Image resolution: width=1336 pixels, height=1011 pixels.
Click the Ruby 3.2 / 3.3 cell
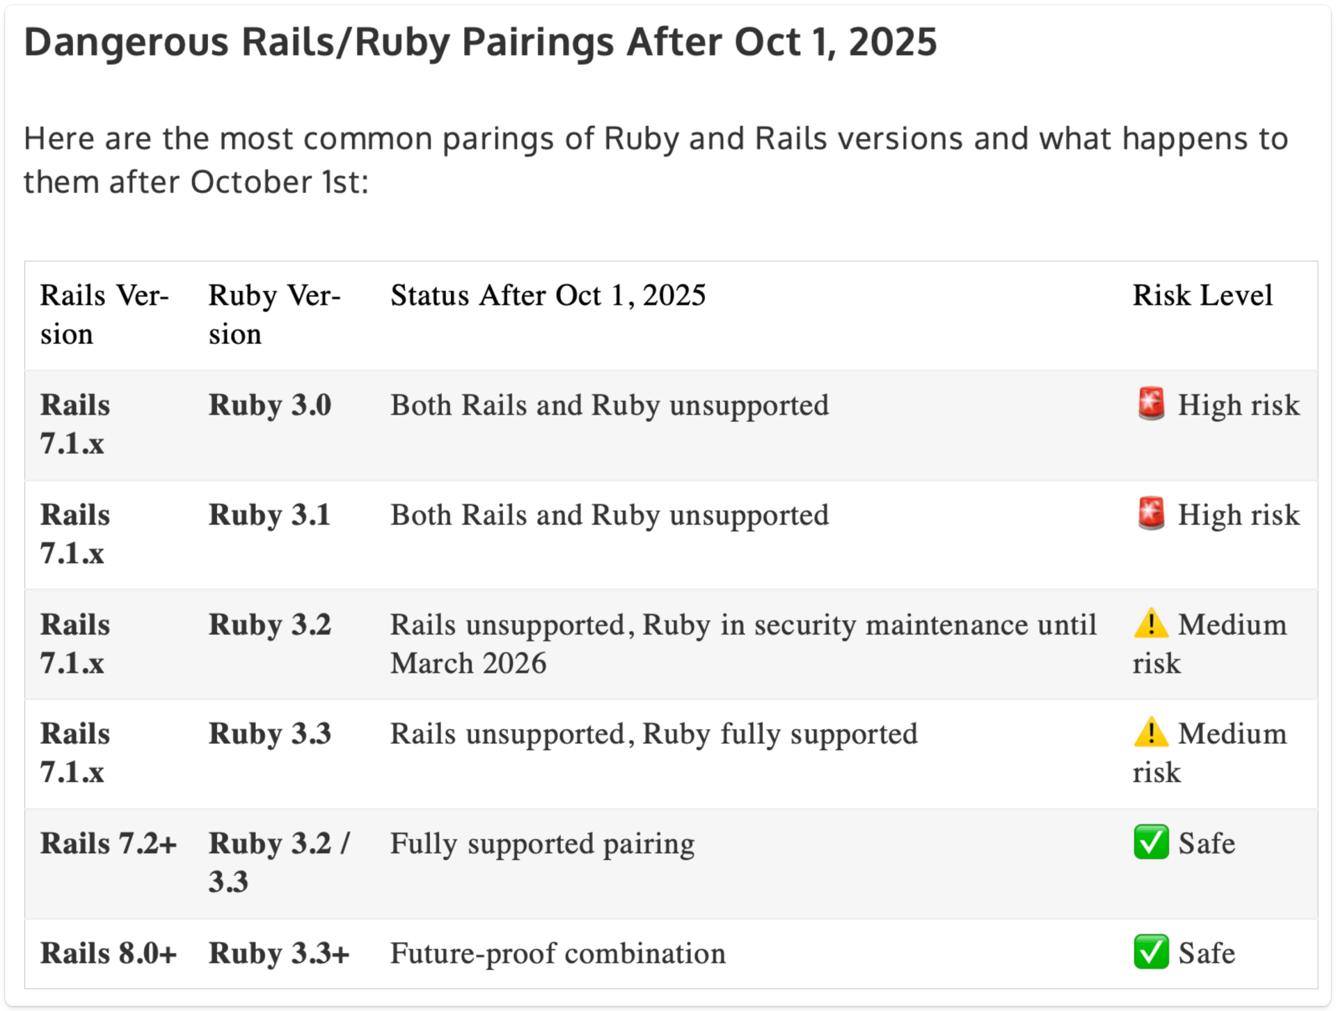(x=278, y=861)
